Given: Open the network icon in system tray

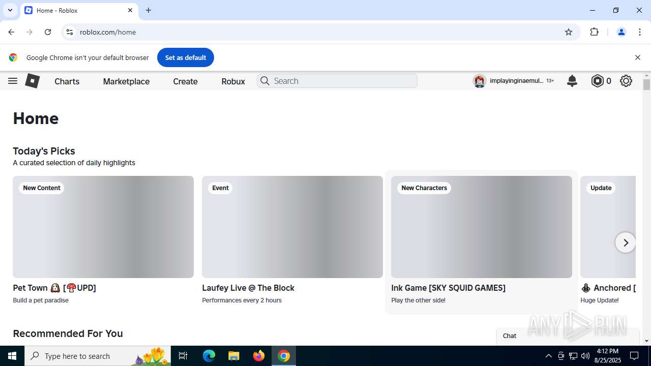Looking at the screenshot, I should point(573,356).
